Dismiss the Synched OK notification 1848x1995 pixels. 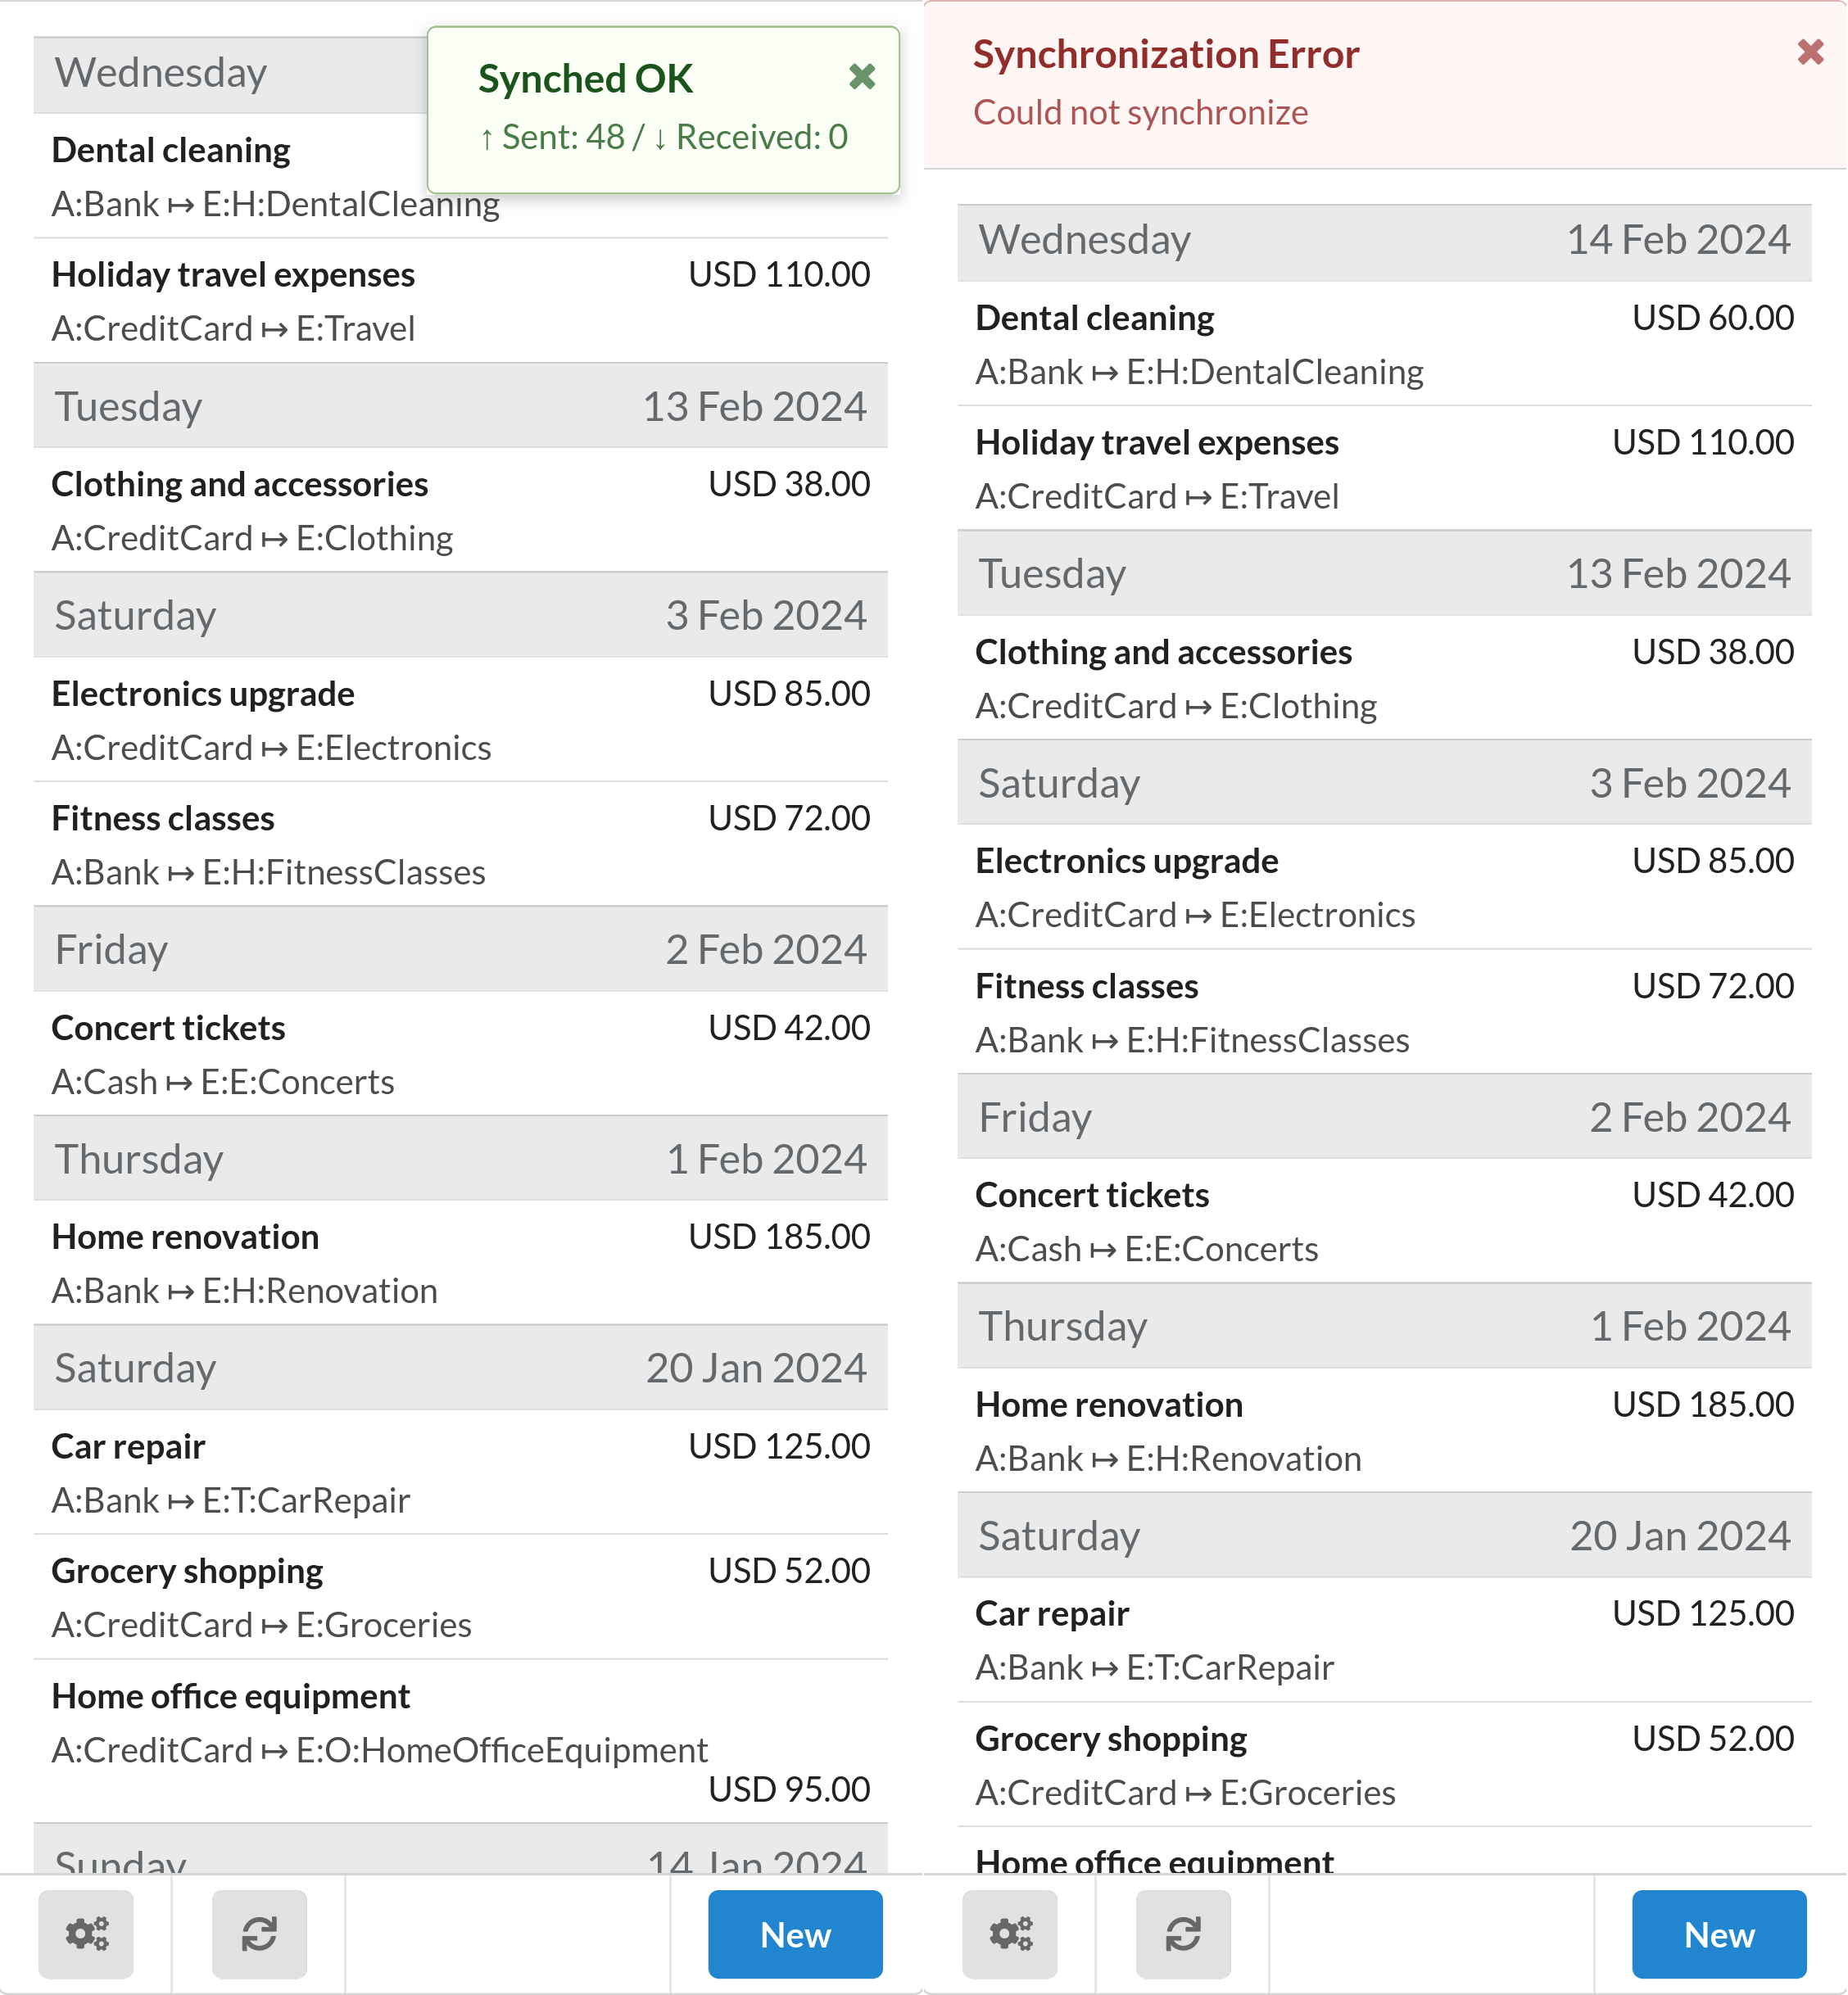click(862, 77)
